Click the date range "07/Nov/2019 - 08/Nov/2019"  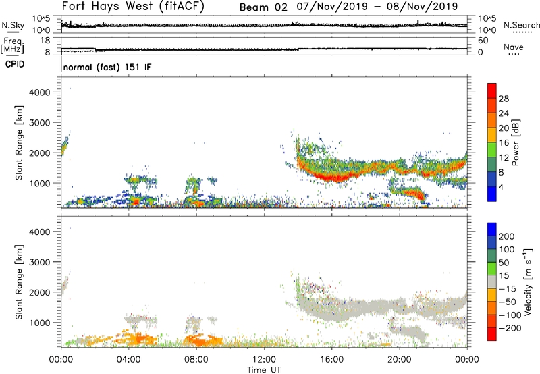click(377, 7)
